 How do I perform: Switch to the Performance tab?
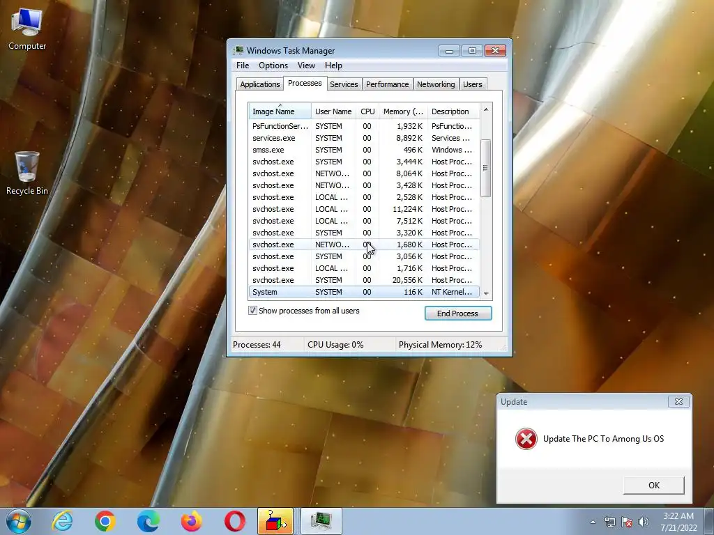(388, 84)
